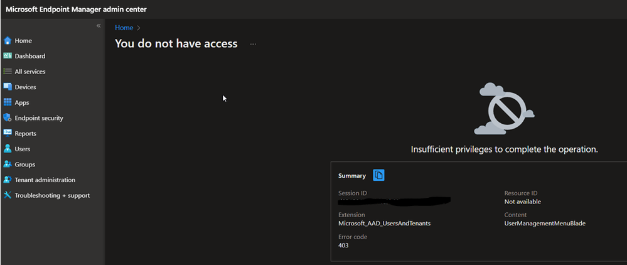This screenshot has width=627, height=265.
Task: Click the All services list icon
Action: (7, 71)
